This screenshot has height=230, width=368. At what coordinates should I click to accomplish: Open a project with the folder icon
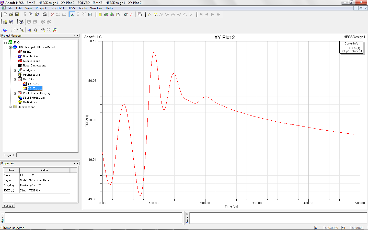click(x=11, y=15)
